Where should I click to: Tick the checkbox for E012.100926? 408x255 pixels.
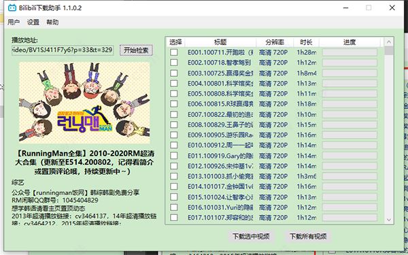174,166
